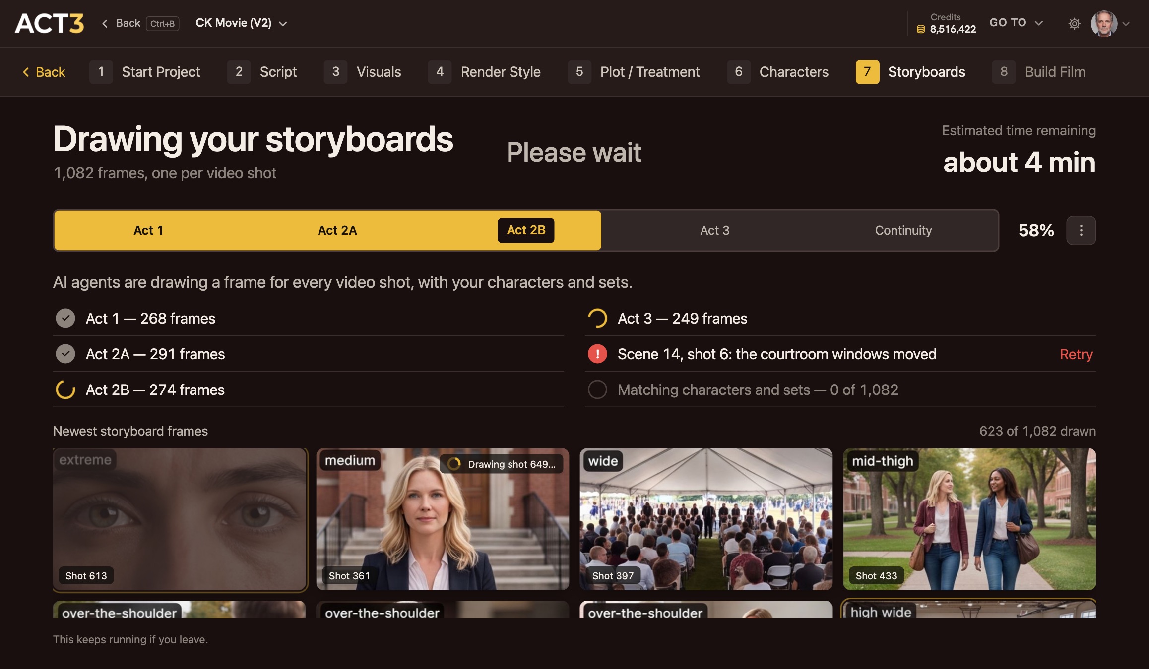Click the Act 1 completed checkmark icon
Image resolution: width=1149 pixels, height=669 pixels.
coord(65,318)
